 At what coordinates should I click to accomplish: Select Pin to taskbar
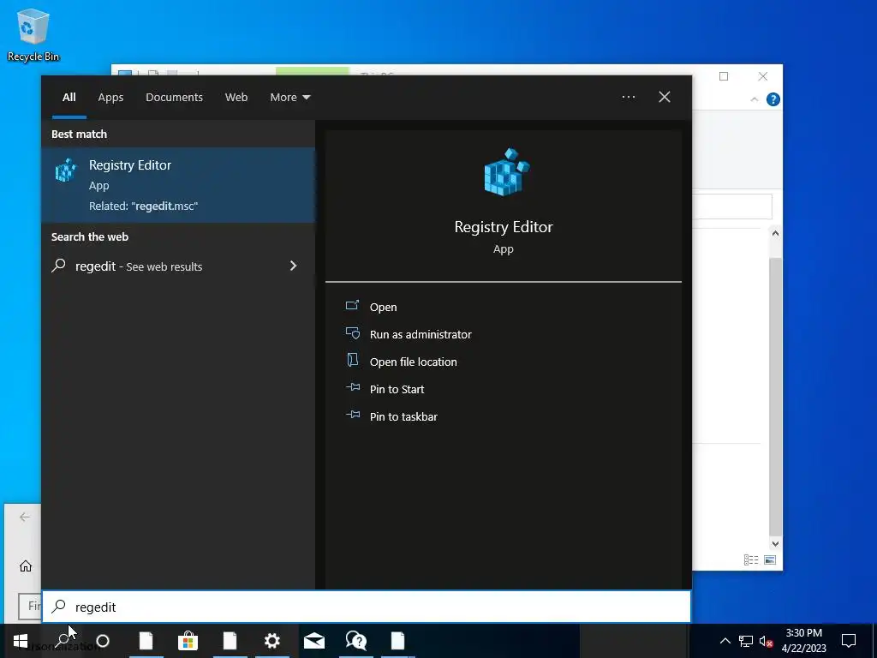(x=404, y=417)
